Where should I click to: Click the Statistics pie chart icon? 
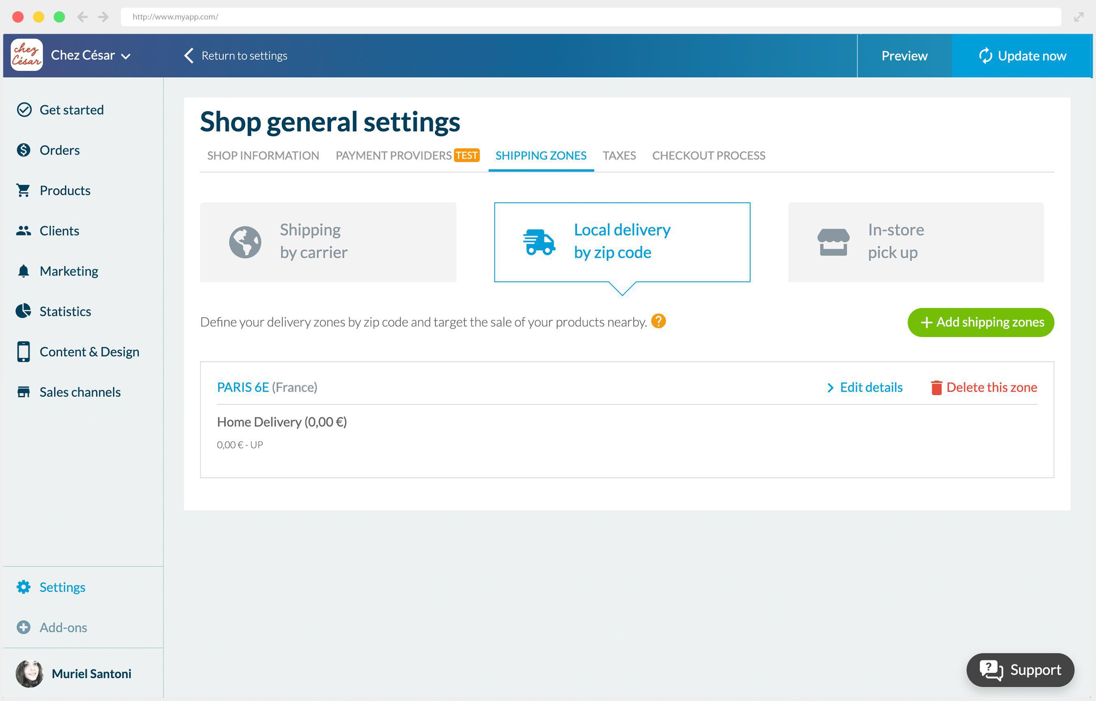point(23,311)
